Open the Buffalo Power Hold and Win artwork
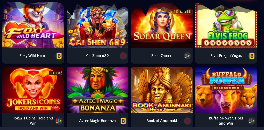The image size is (264, 130). (226, 90)
